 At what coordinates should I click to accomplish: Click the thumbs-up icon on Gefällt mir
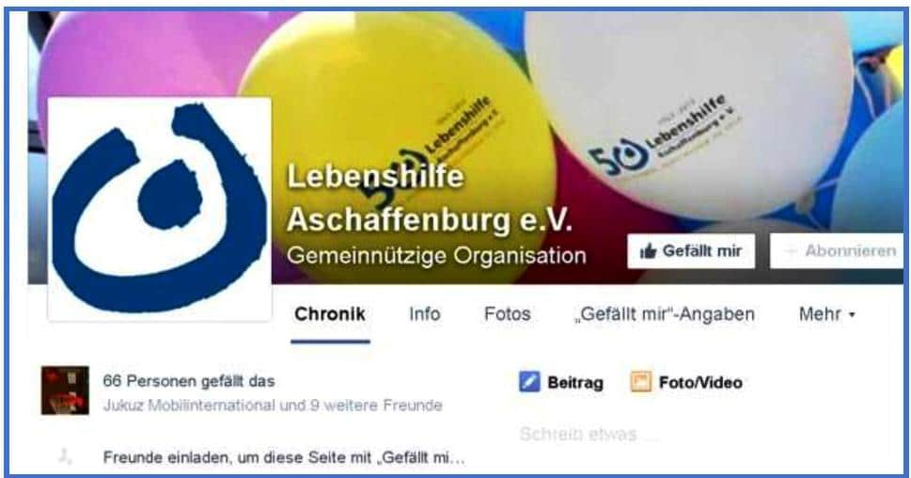[x=648, y=251]
